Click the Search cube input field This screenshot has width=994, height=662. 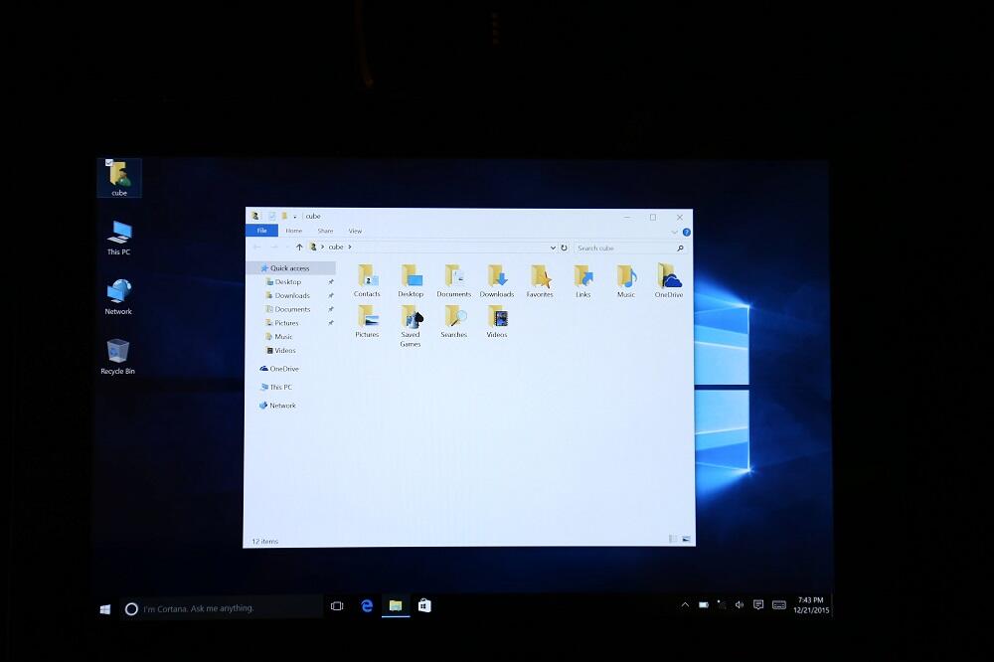[624, 248]
